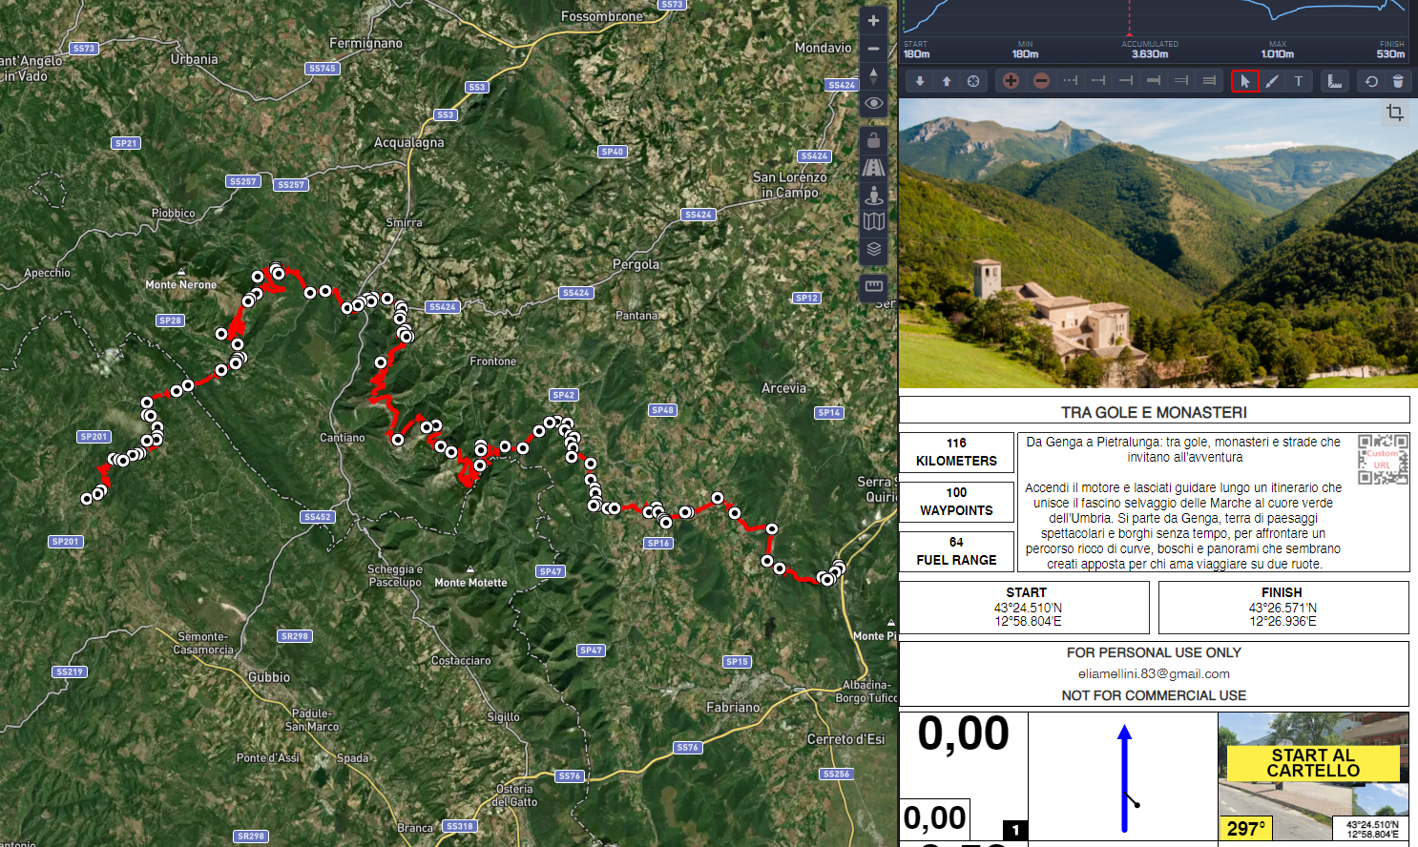Click the 297° heading value
This screenshot has width=1418, height=847.
[1245, 829]
